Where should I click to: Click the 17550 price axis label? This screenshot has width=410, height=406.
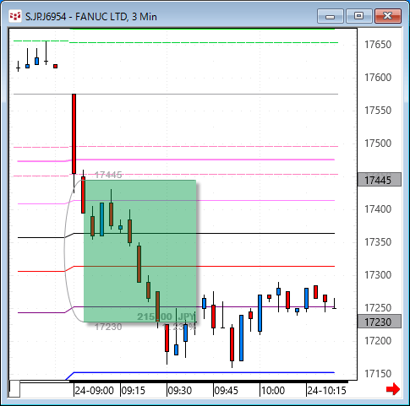tap(378, 111)
